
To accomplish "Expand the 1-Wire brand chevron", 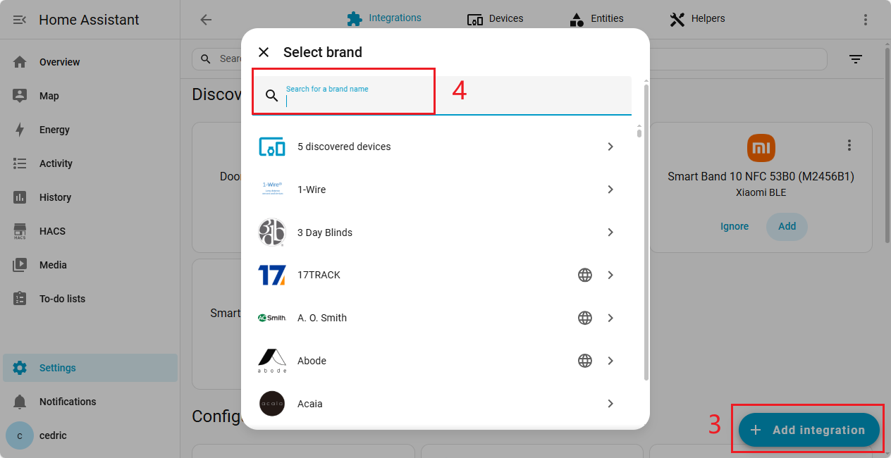I will pyautogui.click(x=610, y=190).
